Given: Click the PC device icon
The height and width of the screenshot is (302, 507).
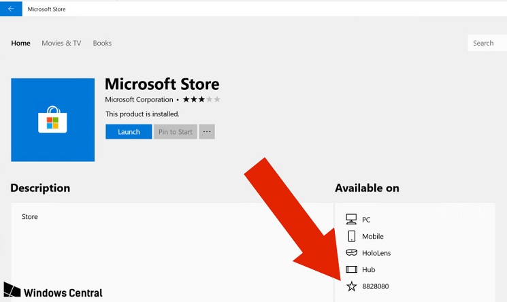Looking at the screenshot, I should (x=351, y=220).
